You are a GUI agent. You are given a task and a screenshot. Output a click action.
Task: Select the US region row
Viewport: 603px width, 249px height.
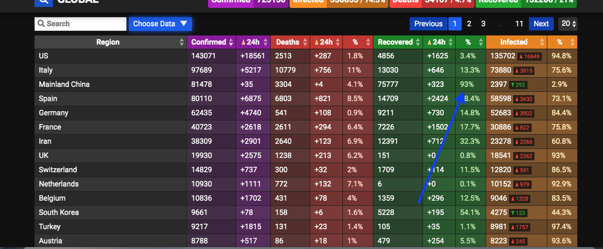pos(306,56)
